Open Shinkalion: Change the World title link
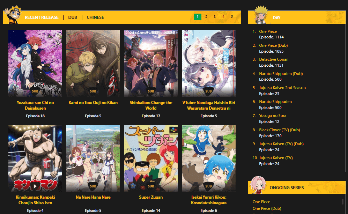The image size is (348, 214). (x=151, y=105)
